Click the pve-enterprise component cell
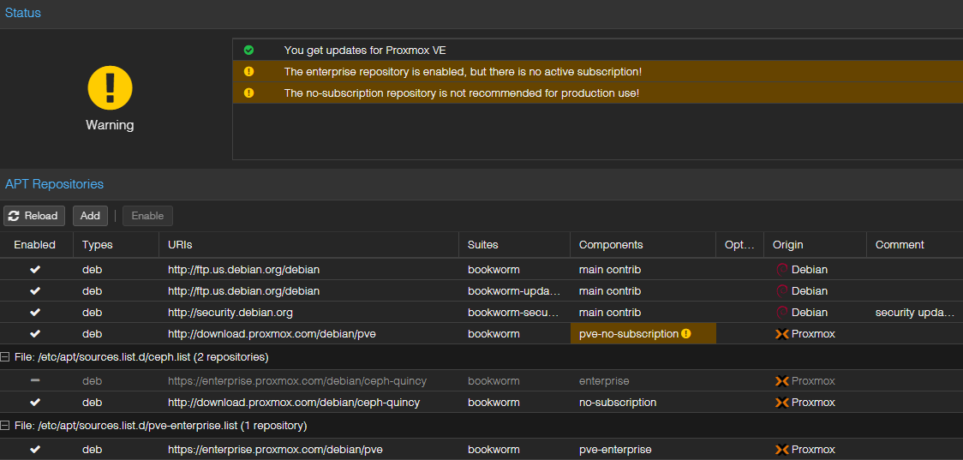The width and height of the screenshot is (963, 460). point(643,449)
